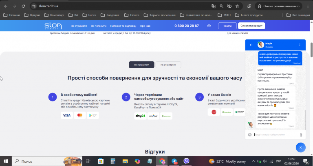
Task: Open the Завдання bookmarks folder
Action: (110, 15)
